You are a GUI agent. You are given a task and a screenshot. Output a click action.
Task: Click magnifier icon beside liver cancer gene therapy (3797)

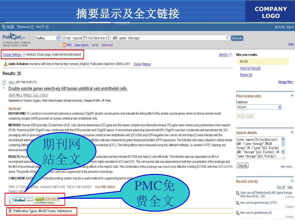(x=238, y=203)
